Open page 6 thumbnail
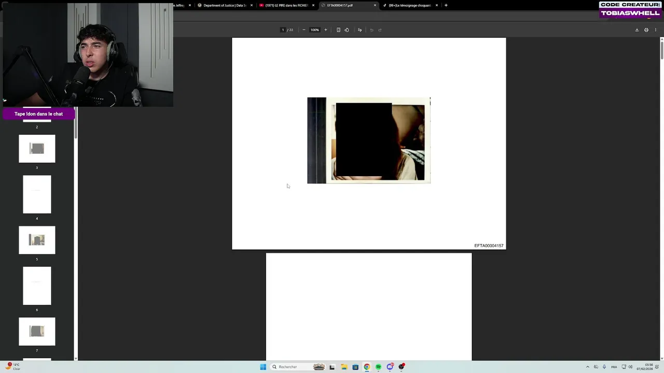This screenshot has height=373, width=664. pyautogui.click(x=37, y=286)
